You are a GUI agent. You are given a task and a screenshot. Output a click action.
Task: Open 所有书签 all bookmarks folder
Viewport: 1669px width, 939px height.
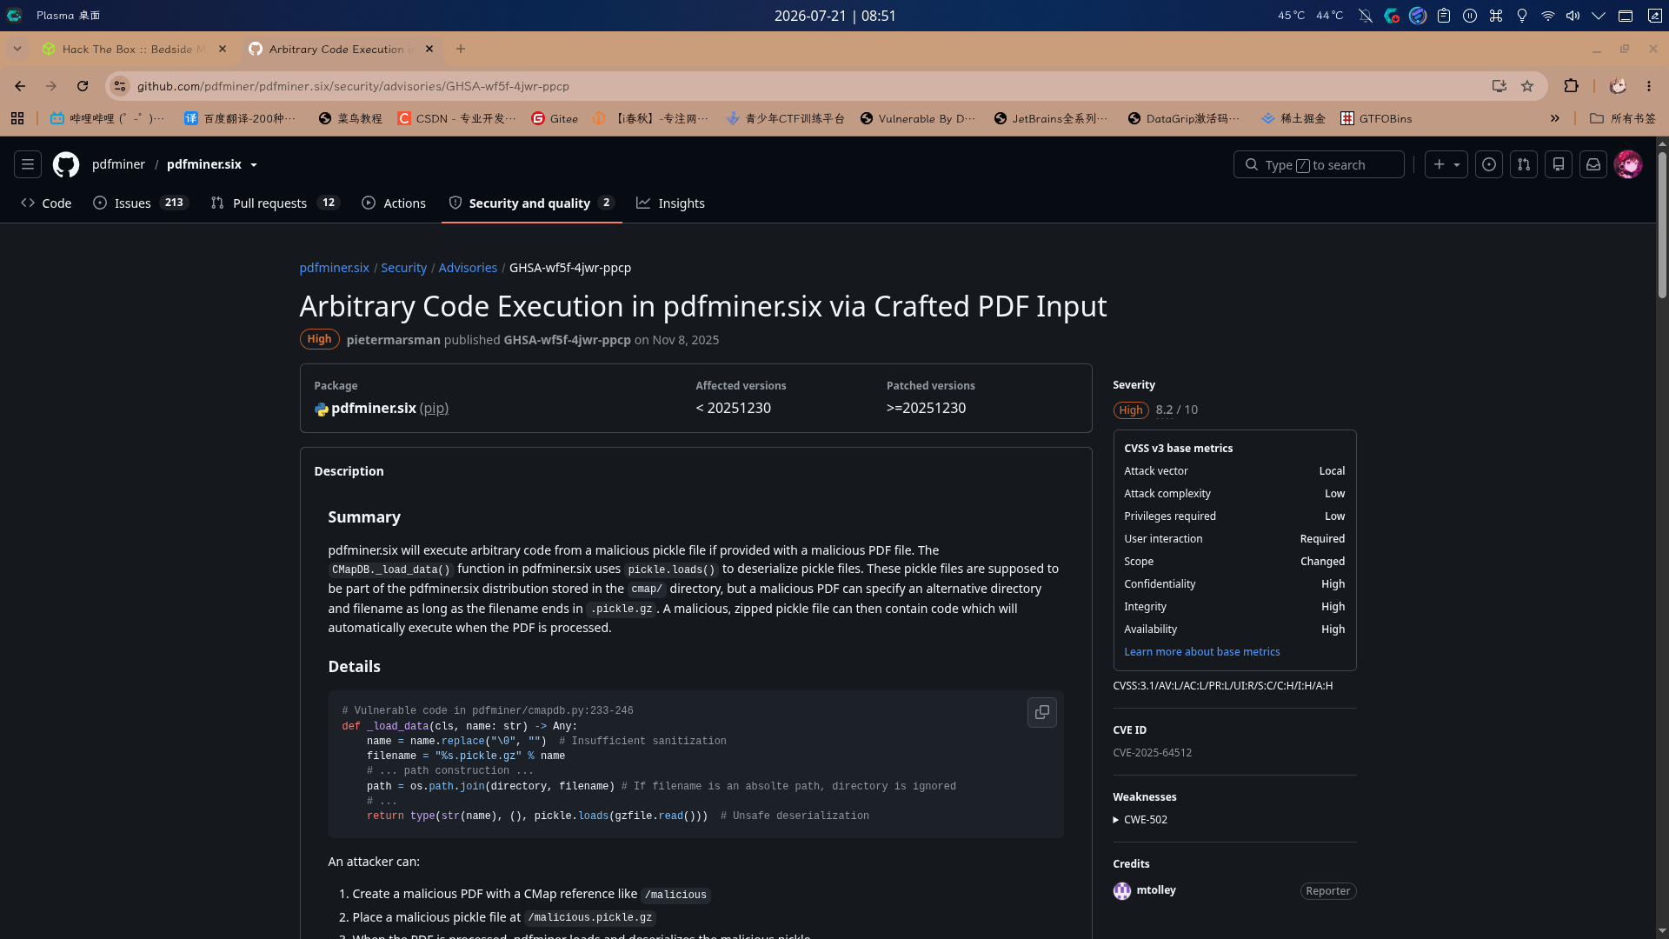pos(1623,118)
